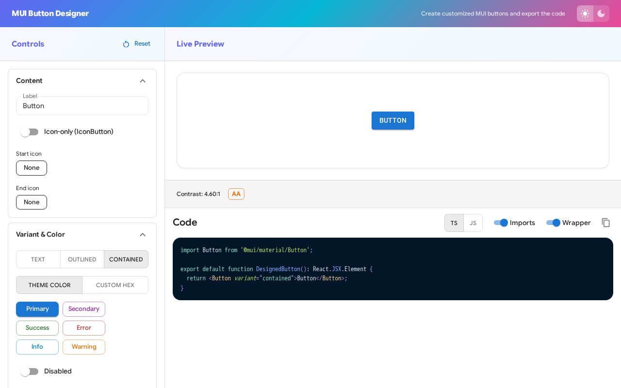
Task: Open the End icon None selector
Action: click(x=32, y=202)
